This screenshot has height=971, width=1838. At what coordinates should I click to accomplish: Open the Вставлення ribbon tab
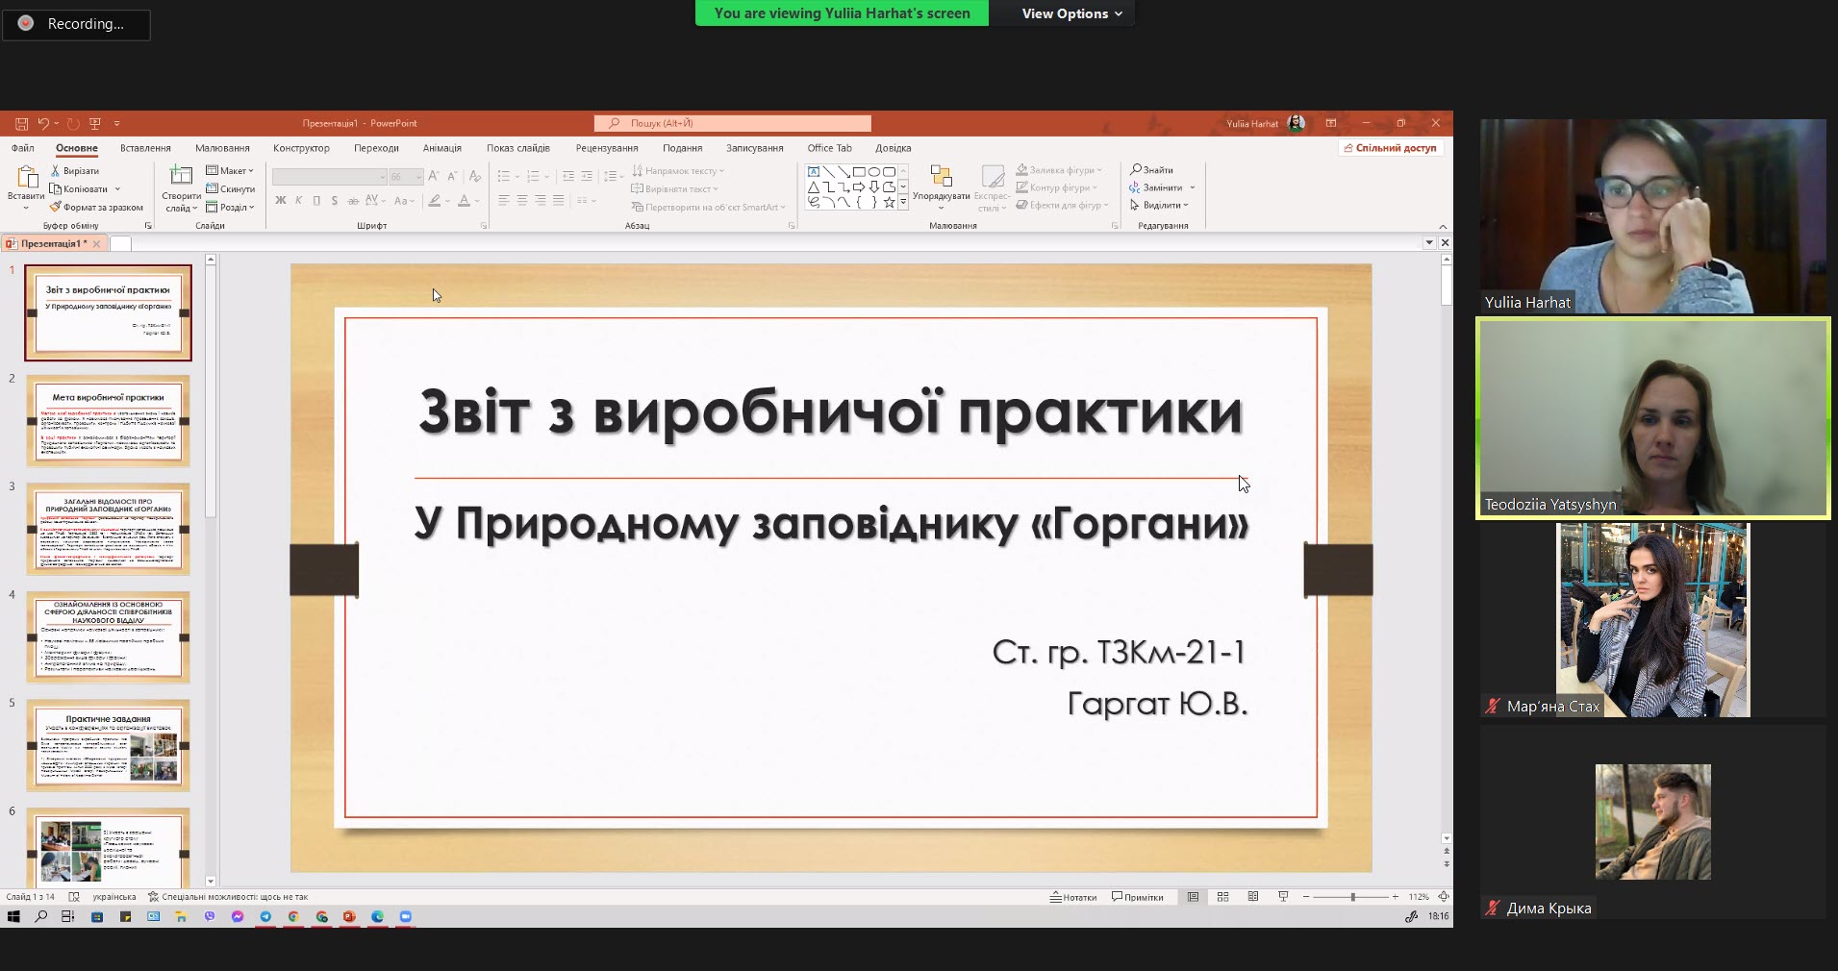tap(145, 148)
